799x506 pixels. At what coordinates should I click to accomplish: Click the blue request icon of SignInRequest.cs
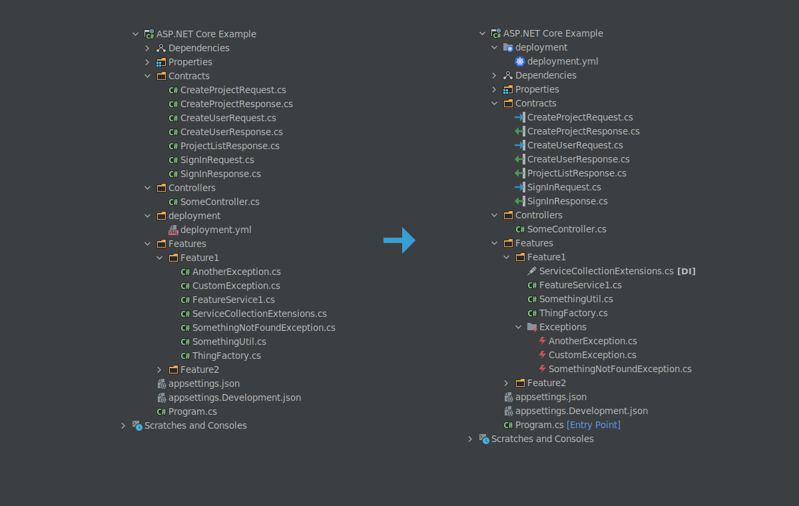[x=520, y=187]
